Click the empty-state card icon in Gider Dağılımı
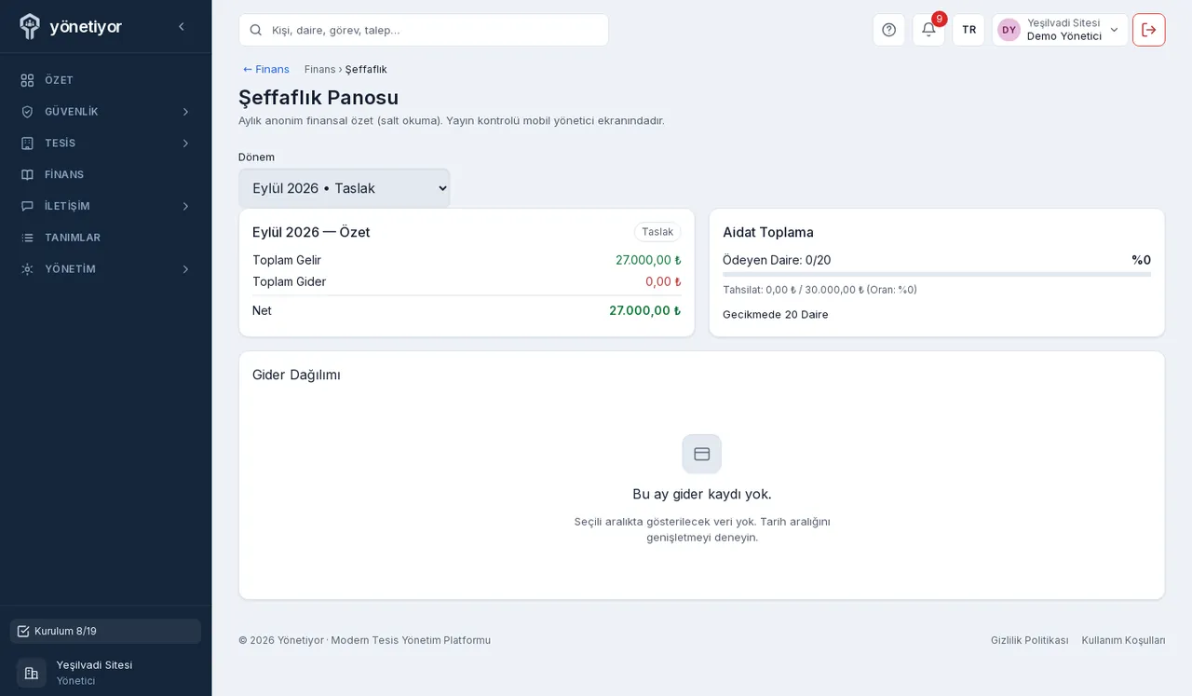 pyautogui.click(x=702, y=454)
